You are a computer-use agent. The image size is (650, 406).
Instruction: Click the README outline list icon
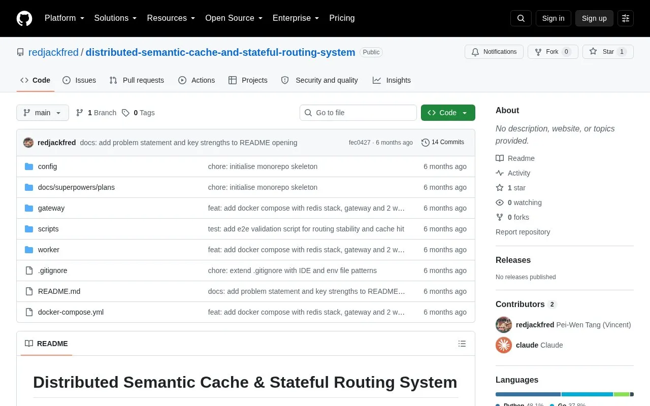[462, 344]
